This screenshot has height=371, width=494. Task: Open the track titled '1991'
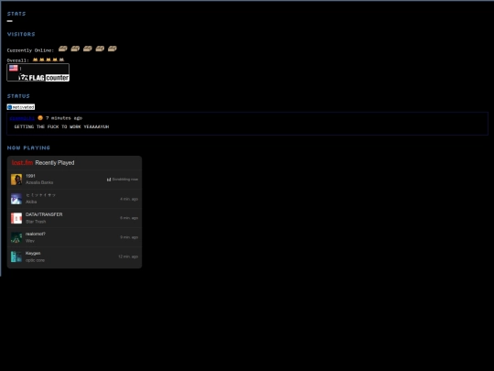(x=30, y=176)
